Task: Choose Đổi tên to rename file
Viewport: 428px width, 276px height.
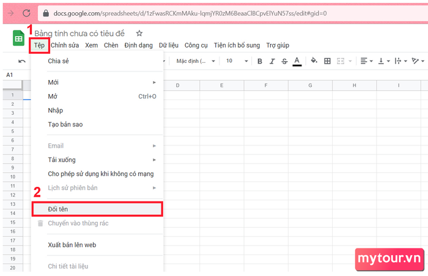Action: [x=97, y=209]
